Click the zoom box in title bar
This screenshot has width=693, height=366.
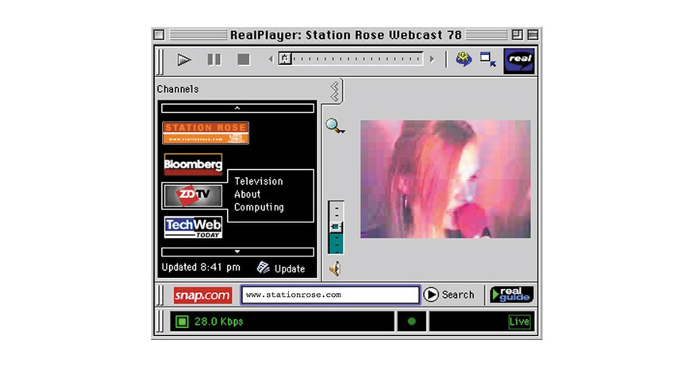pos(517,34)
